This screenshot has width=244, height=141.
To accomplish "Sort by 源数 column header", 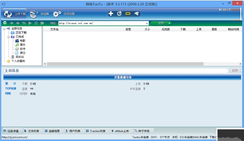I will pyautogui.click(x=214, y=29).
